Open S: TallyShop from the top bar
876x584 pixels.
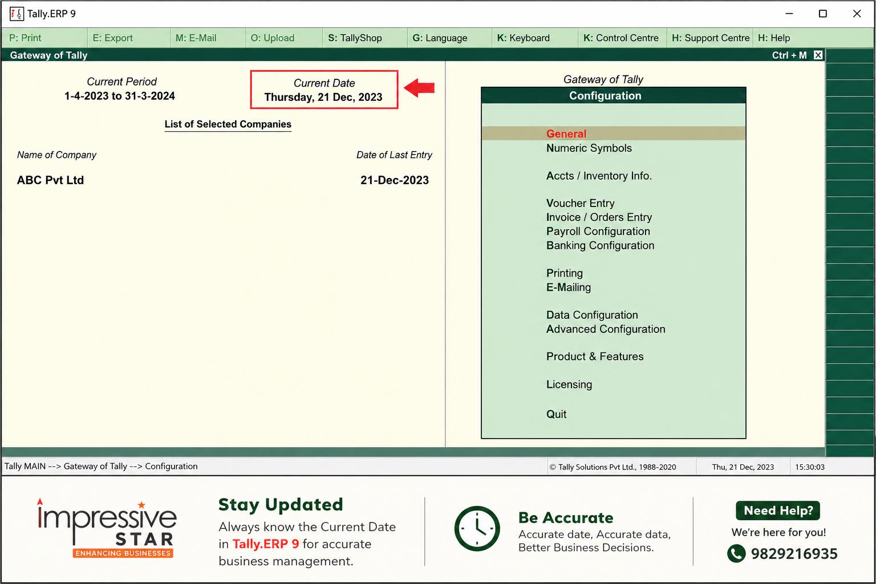[355, 38]
